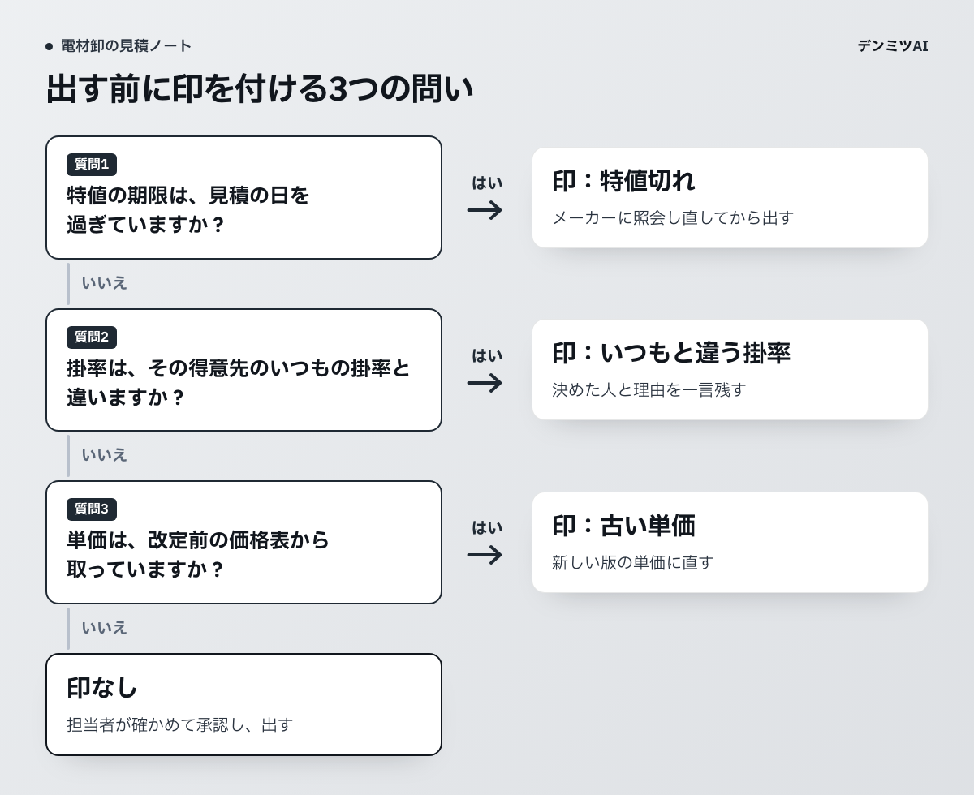The height and width of the screenshot is (795, 974).
Task: Click the はい label beside 質問2
Action: pyautogui.click(x=487, y=355)
